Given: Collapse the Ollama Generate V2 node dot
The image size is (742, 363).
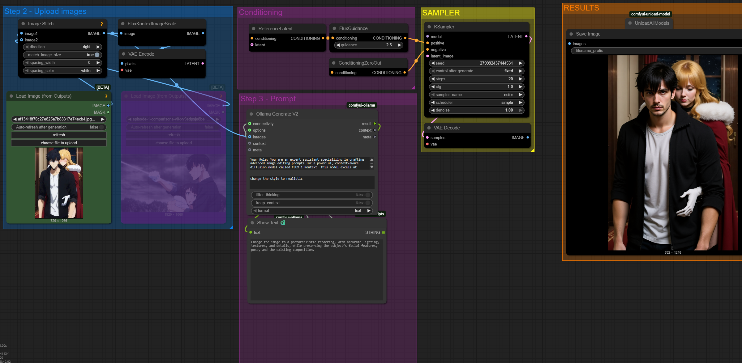Looking at the screenshot, I should coord(251,114).
